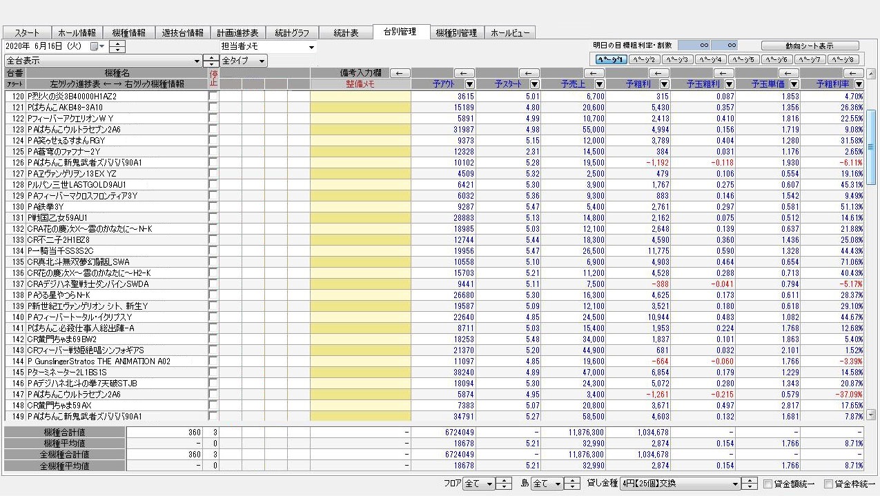Screen dimensions: 880x496
Task: Click the left arrow beside 備考入力欄
Action: [x=400, y=73]
